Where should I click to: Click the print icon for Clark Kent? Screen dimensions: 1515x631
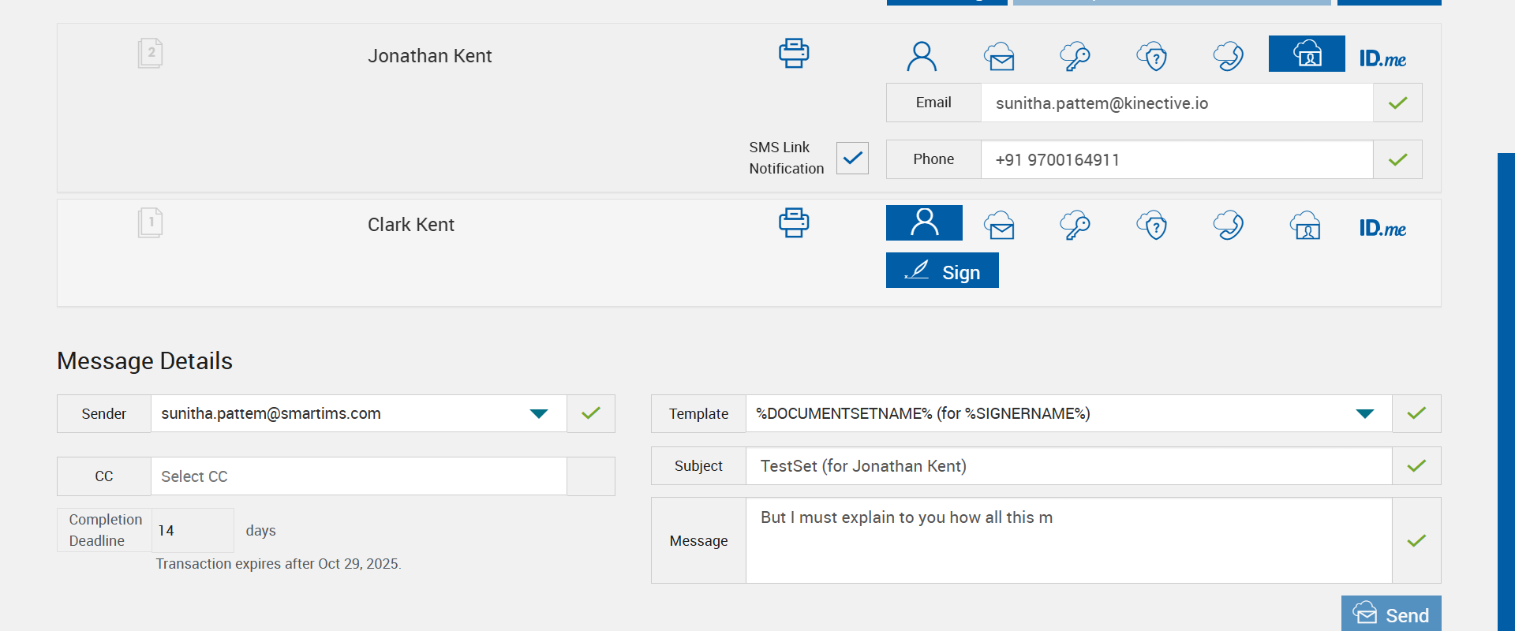(794, 223)
